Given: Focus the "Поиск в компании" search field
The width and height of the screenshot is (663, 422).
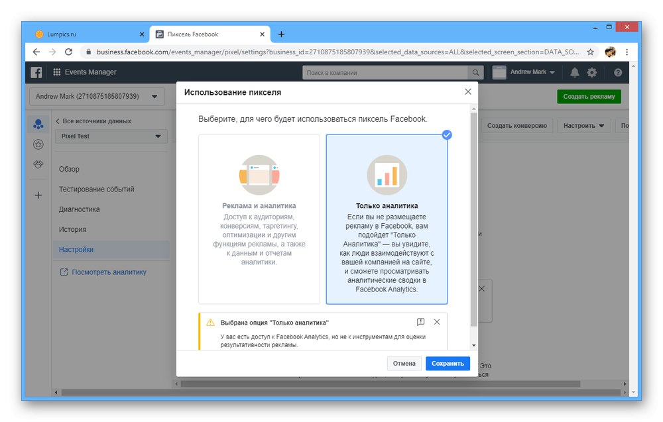Looking at the screenshot, I should [385, 73].
